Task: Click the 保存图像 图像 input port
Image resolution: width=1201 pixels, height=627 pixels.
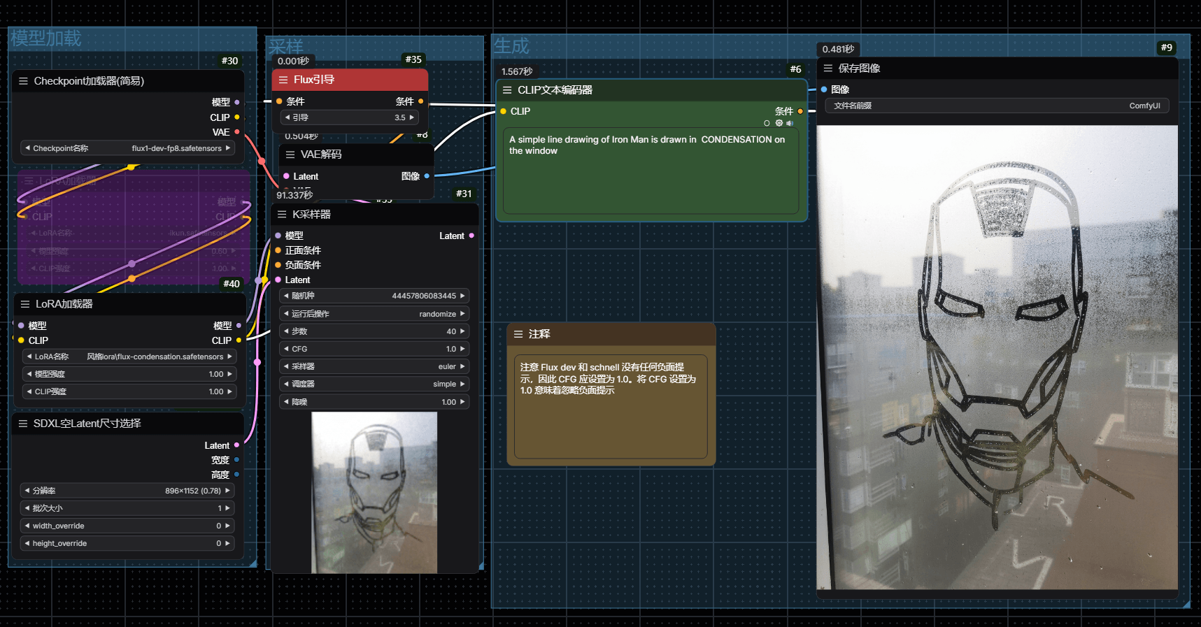Action: 824,89
